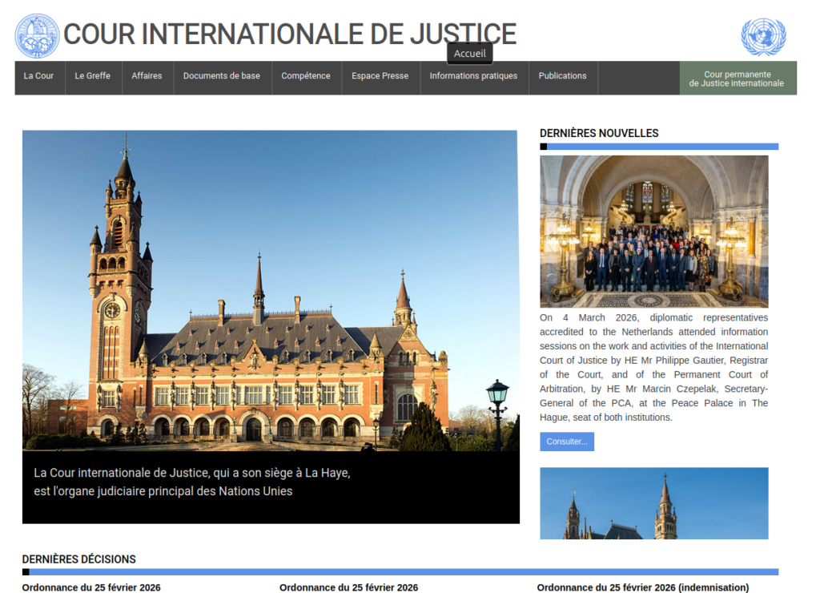Expand the Compétence navigation menu

click(x=305, y=76)
